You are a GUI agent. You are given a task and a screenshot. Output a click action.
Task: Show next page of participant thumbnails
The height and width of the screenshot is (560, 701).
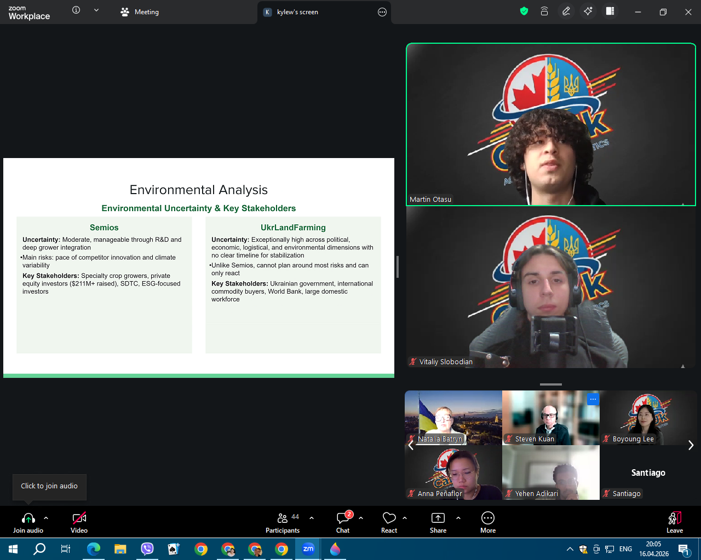691,445
